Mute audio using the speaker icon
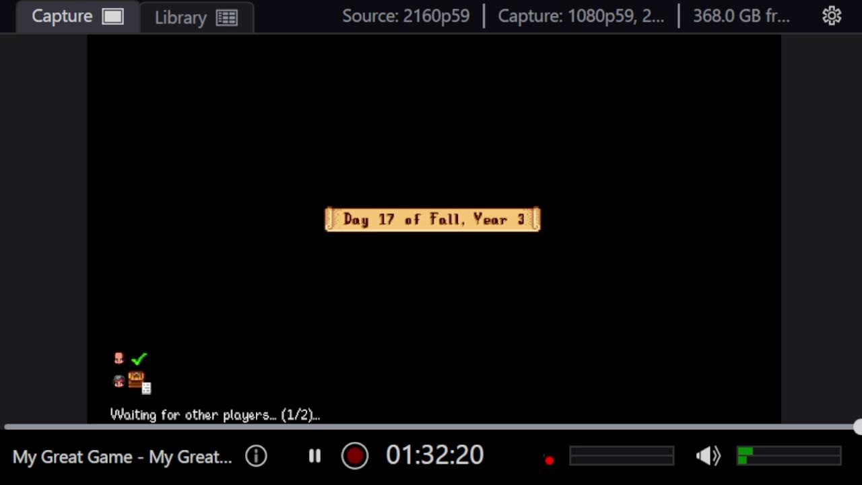862x485 pixels. (x=708, y=456)
